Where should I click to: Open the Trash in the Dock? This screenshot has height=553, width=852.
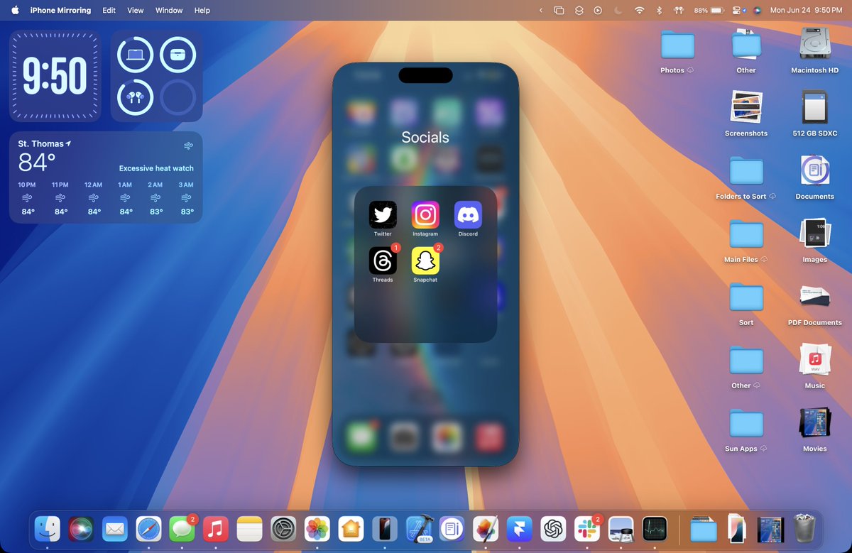(804, 529)
